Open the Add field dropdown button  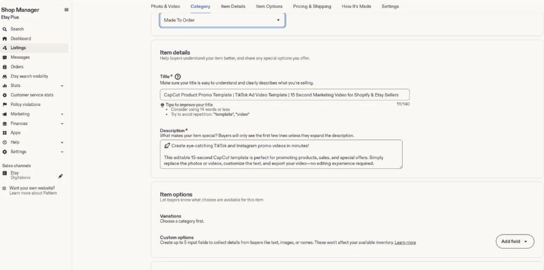click(515, 242)
